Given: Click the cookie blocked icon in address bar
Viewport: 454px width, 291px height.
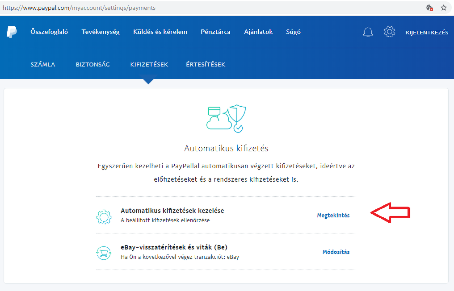Looking at the screenshot, I should tap(430, 8).
